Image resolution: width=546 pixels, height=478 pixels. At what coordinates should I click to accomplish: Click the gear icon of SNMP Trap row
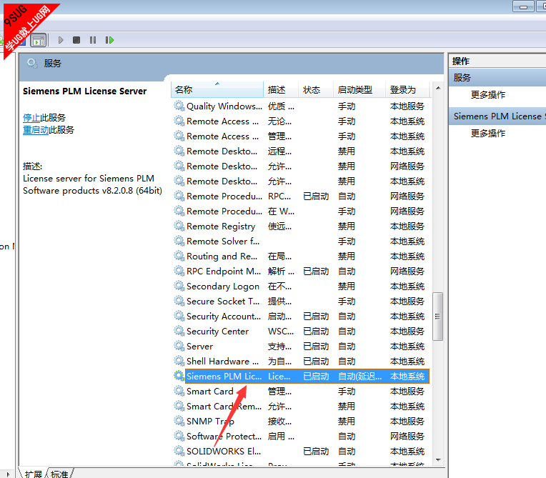pos(179,421)
